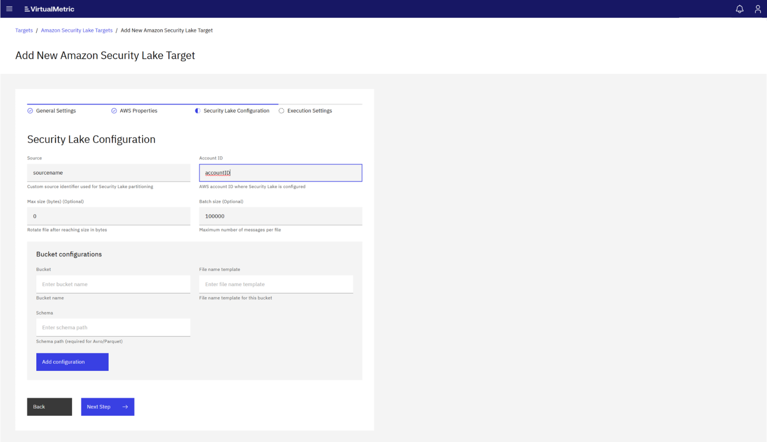
Task: Click the dashed circle icon beside Execution Settings
Action: click(281, 111)
